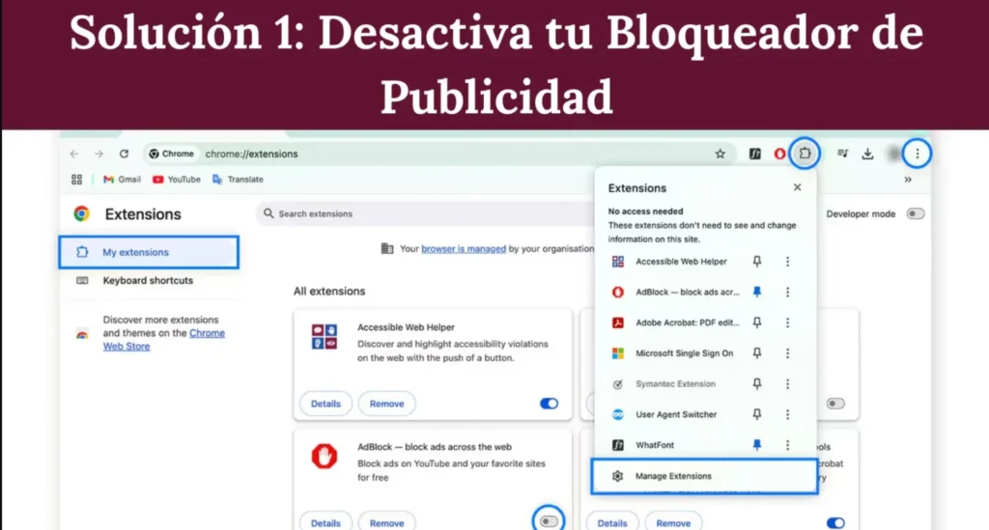Toggle Developer mode switch

point(916,213)
